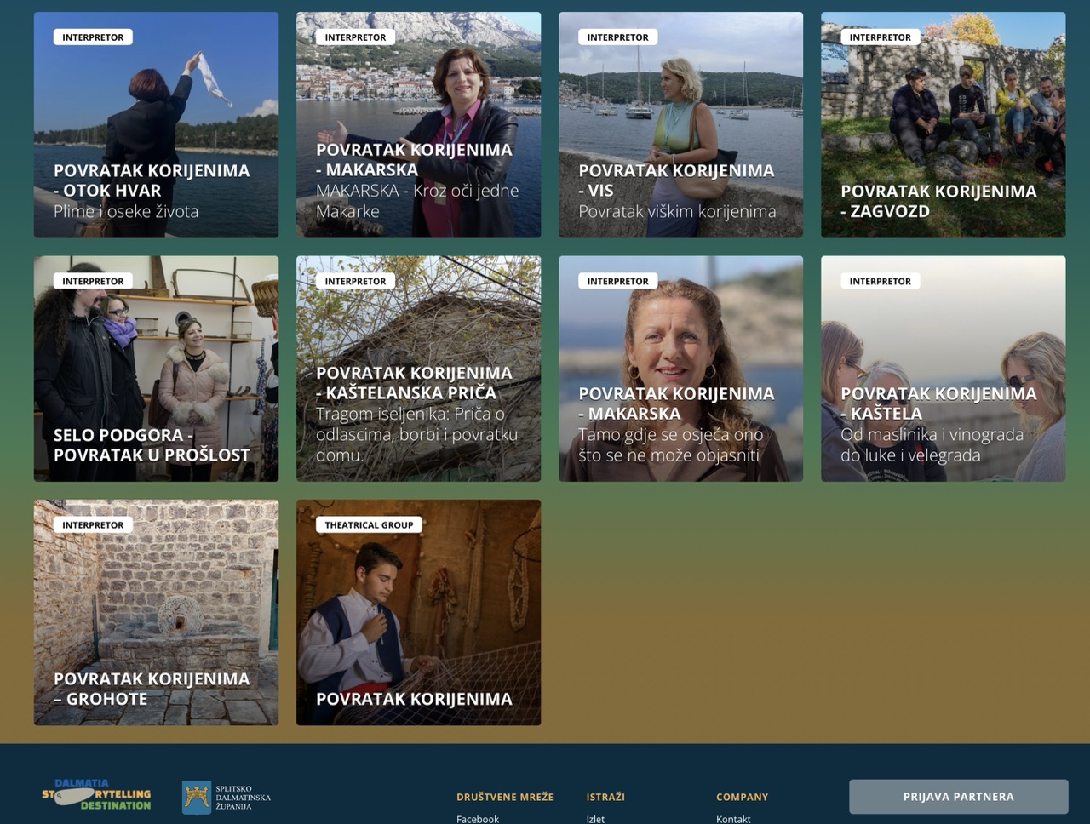Click the Splitsko Dalmatinska Županija logo
This screenshot has height=824, width=1090.
(227, 798)
